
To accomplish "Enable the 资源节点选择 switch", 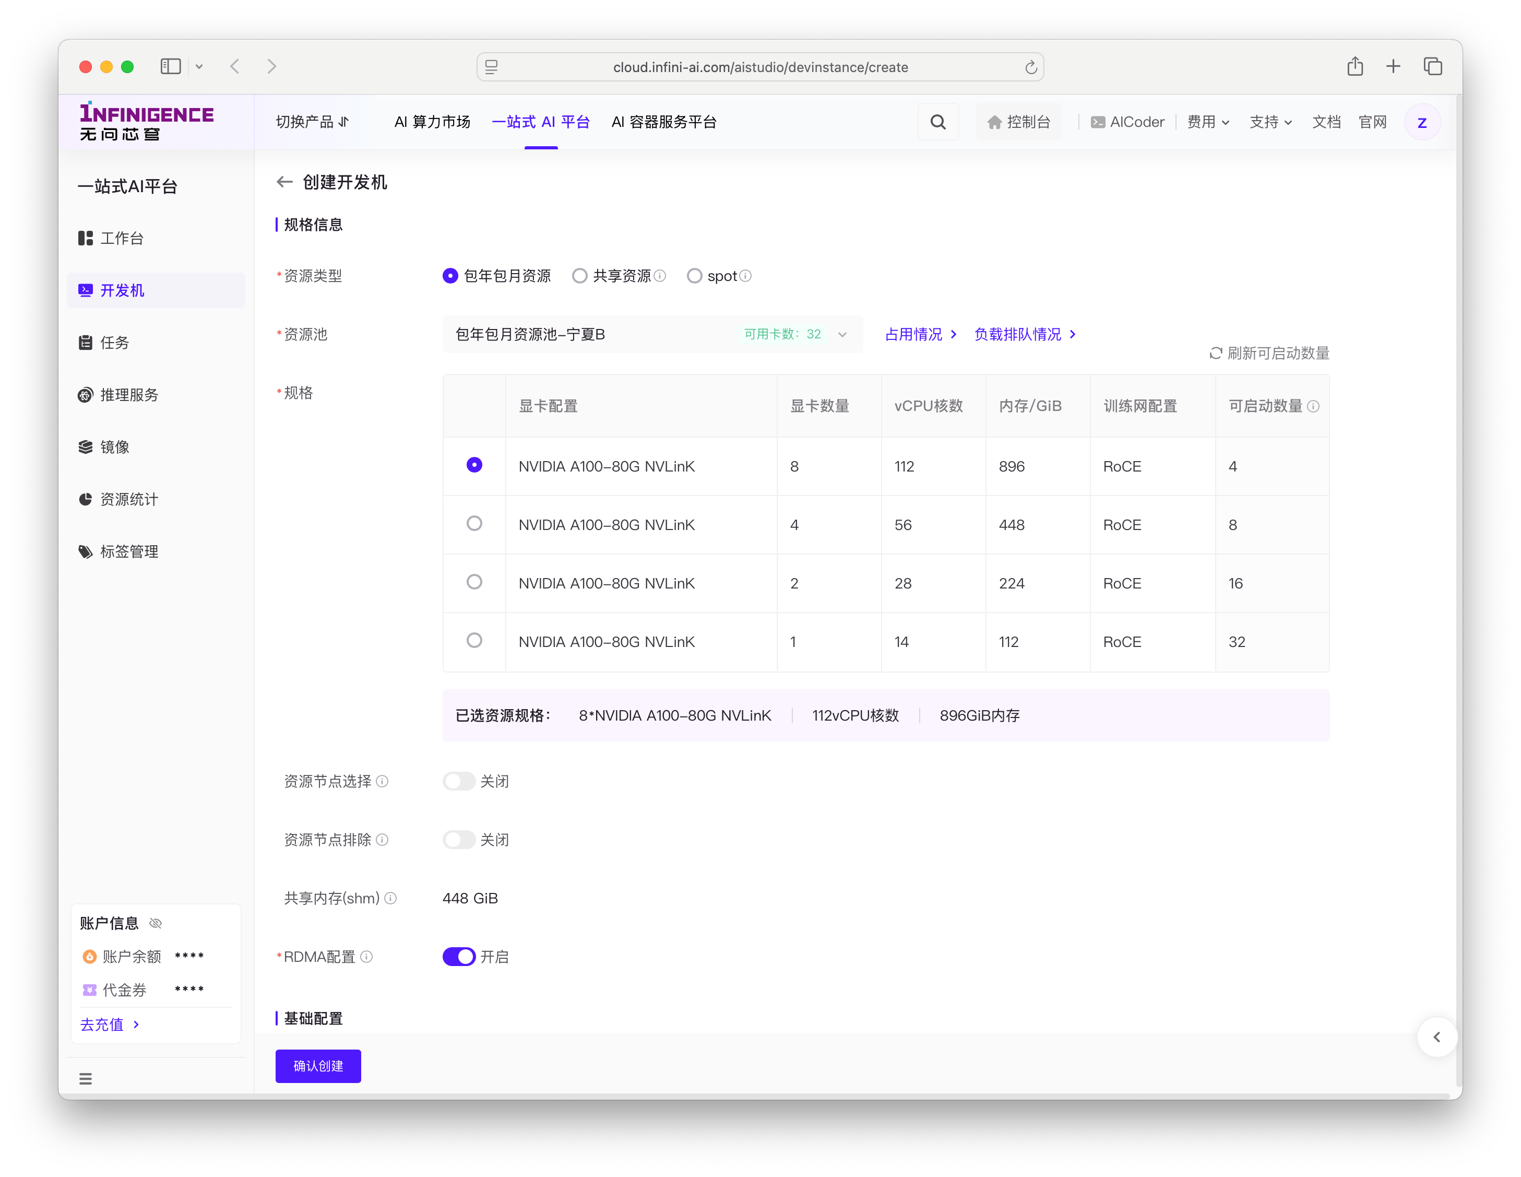I will coord(458,781).
